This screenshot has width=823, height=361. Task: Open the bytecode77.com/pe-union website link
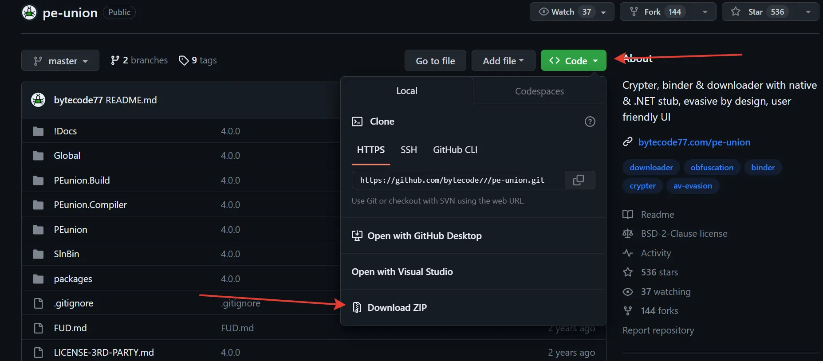click(694, 142)
